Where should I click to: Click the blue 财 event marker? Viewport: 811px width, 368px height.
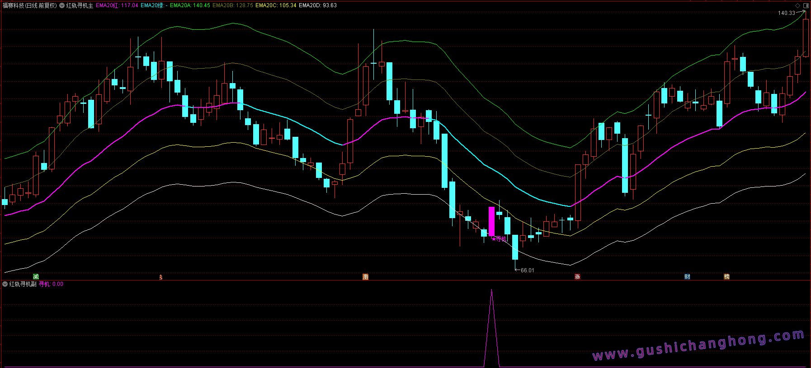pos(687,277)
